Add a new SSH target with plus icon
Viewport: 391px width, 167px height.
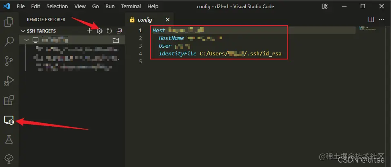89,31
